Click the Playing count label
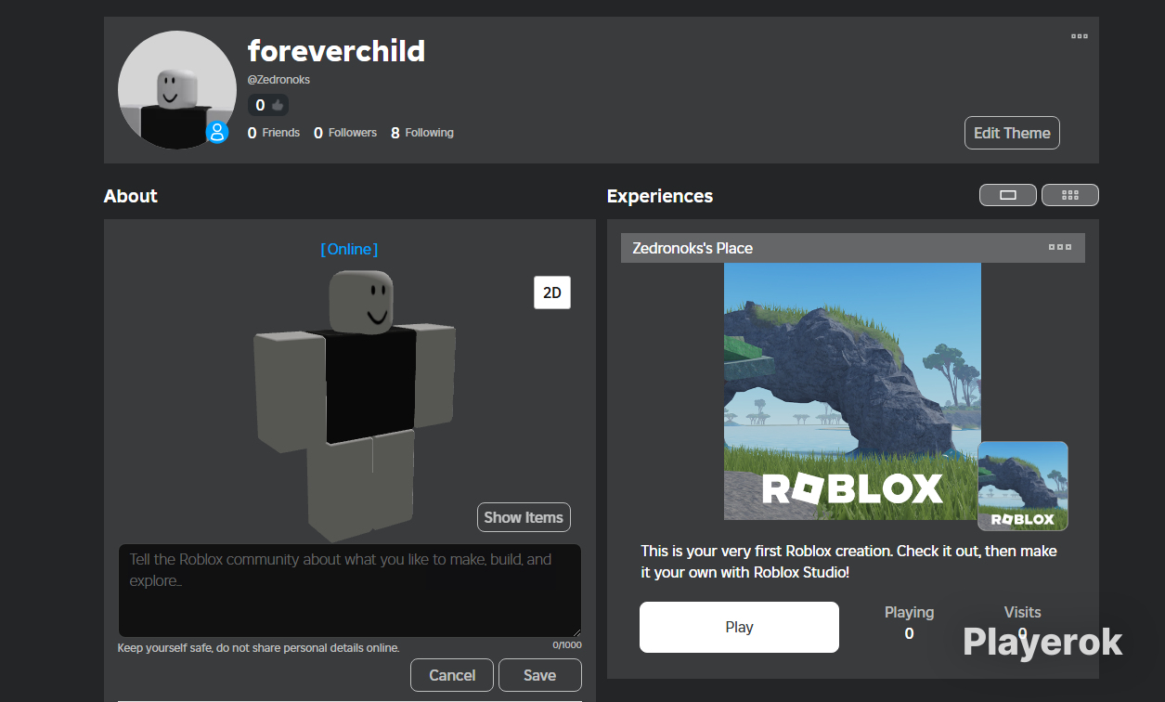 pyautogui.click(x=909, y=612)
